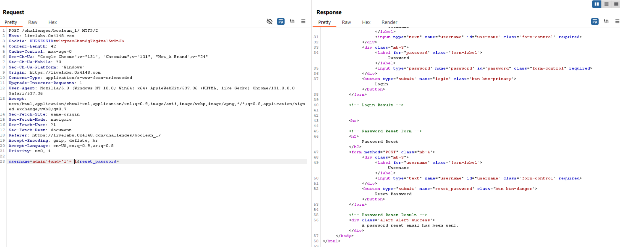The image size is (620, 247).
Task: Switch to Request Raw tab
Action: click(33, 22)
